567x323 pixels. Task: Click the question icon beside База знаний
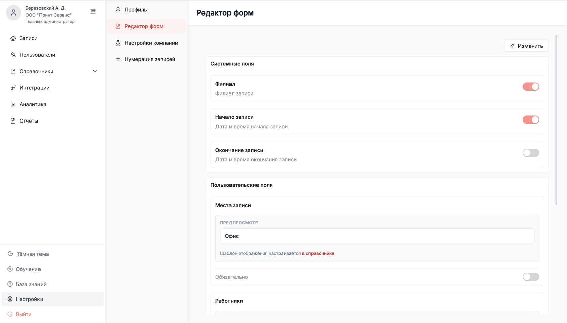click(10, 284)
